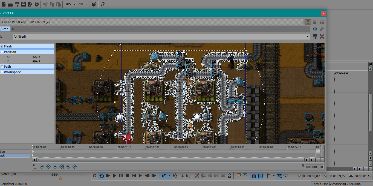
Task: Click the Play button
Action: [114, 176]
